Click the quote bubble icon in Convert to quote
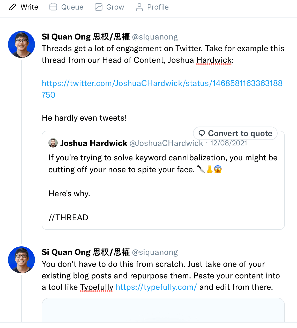Image resolution: width=297 pixels, height=328 pixels. (202, 133)
